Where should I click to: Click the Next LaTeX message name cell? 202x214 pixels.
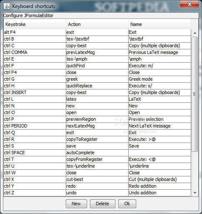click(x=160, y=126)
